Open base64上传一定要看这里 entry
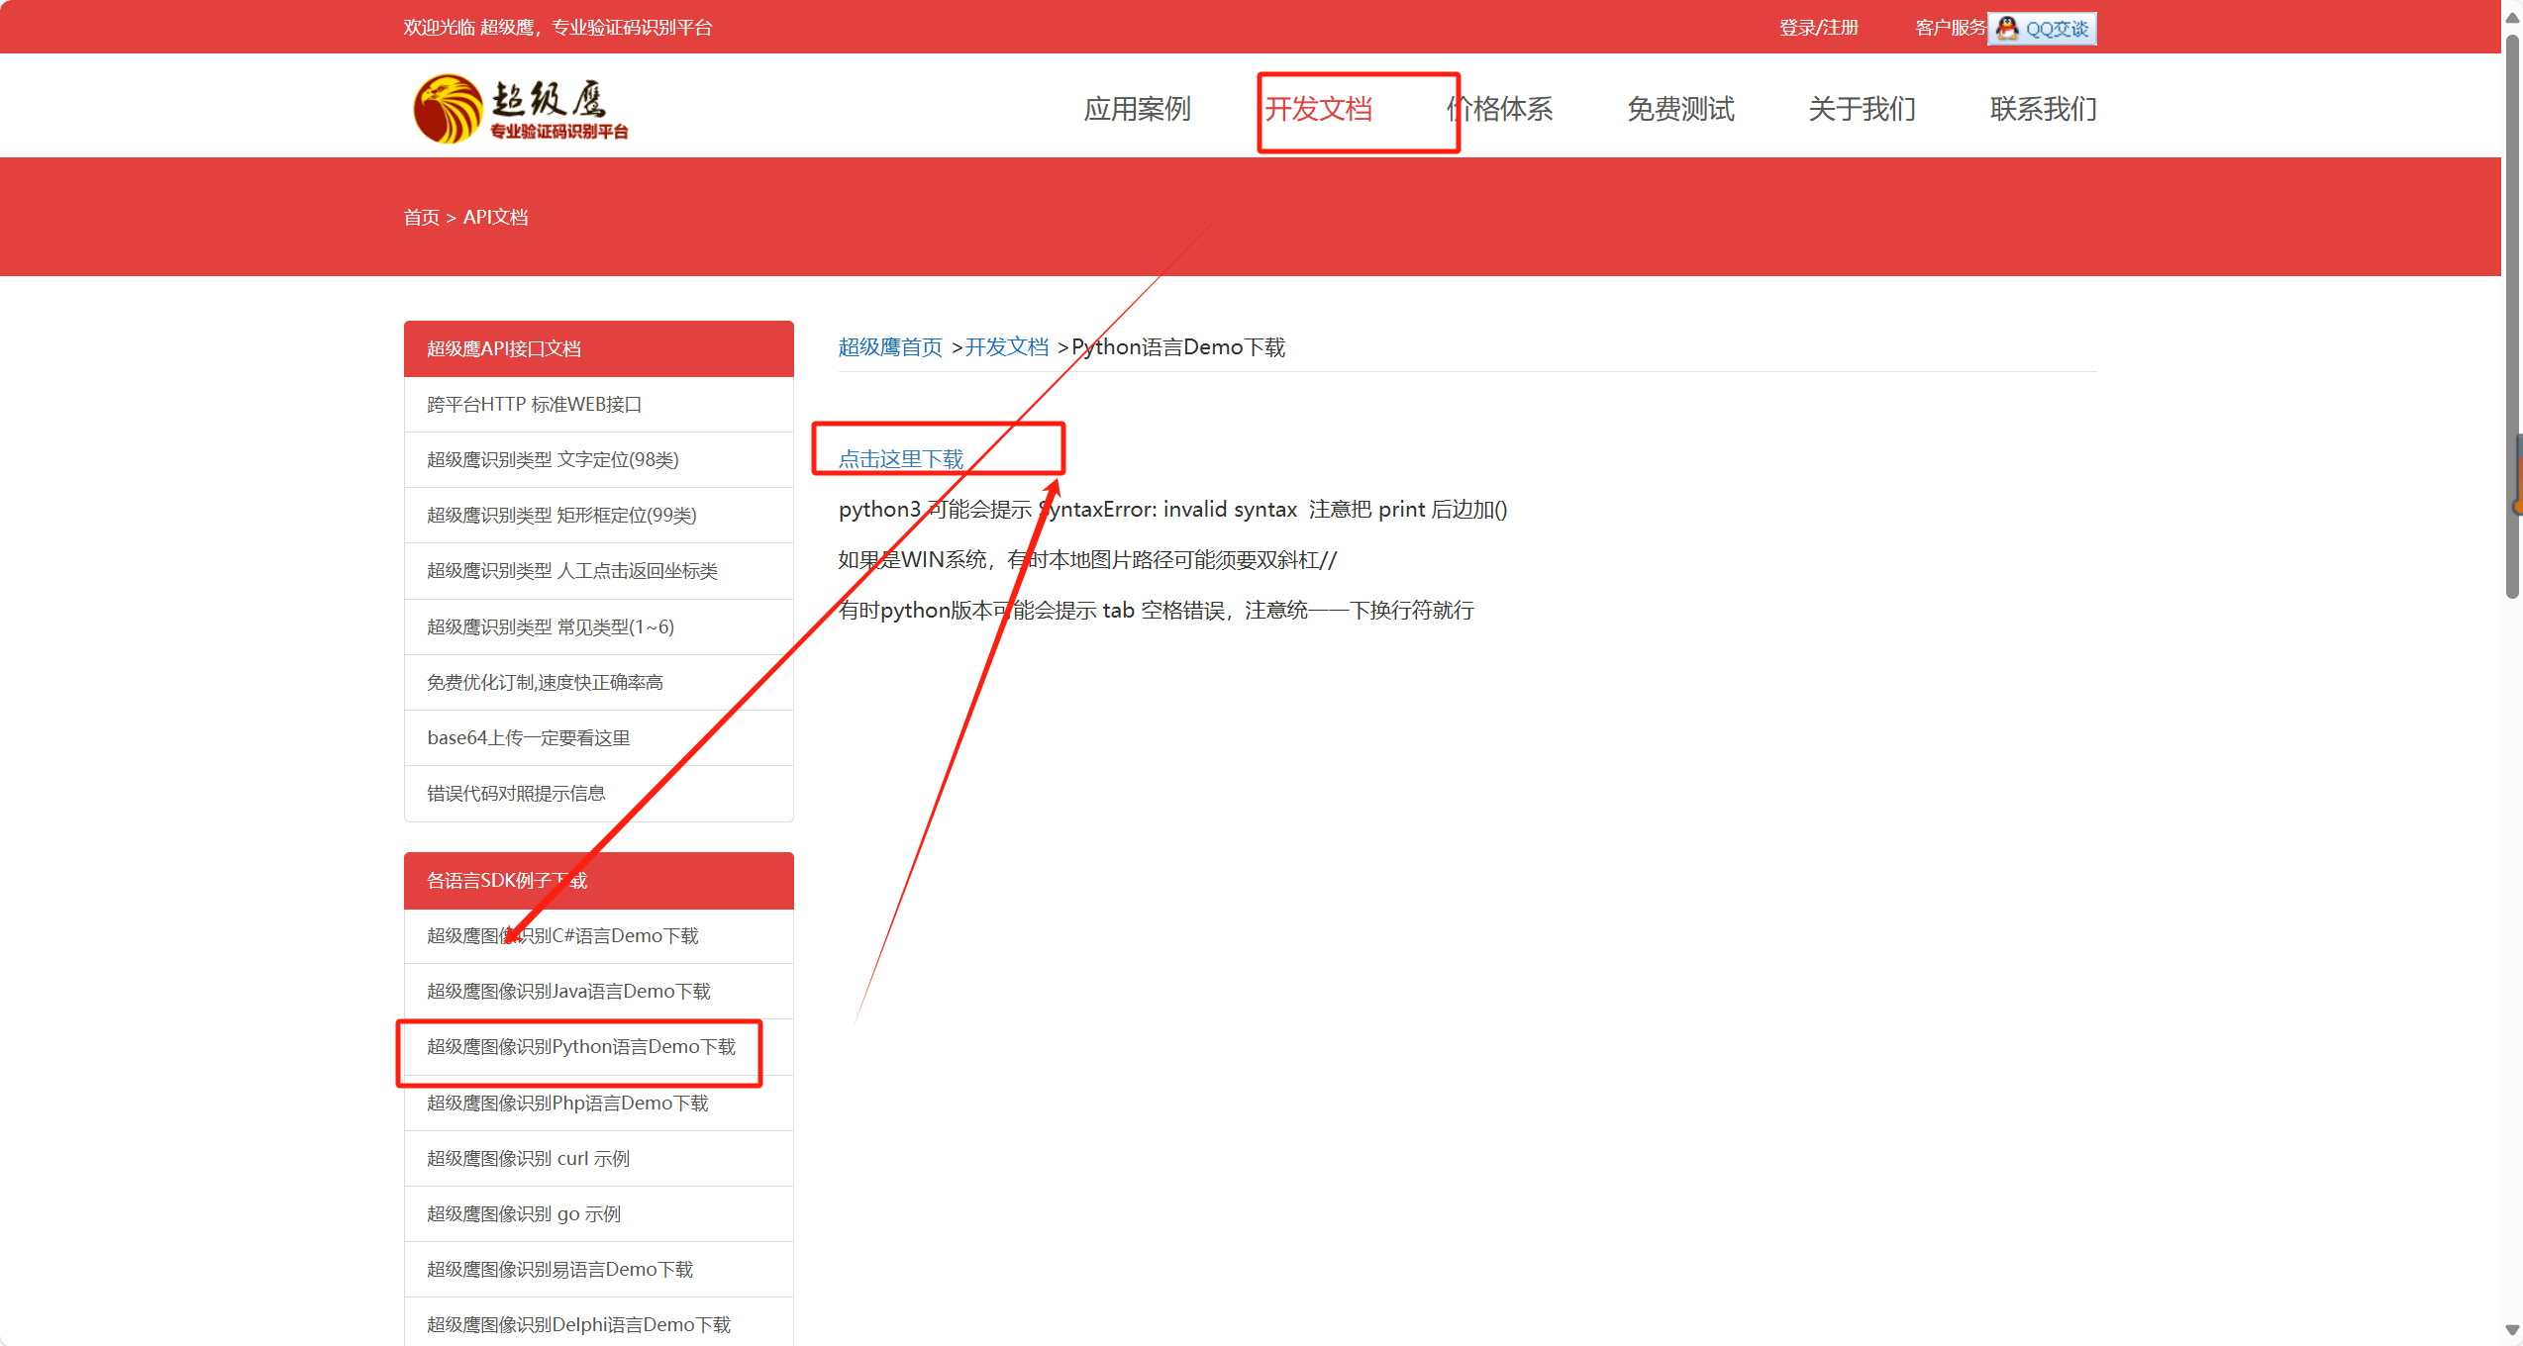This screenshot has height=1346, width=2523. pos(599,738)
